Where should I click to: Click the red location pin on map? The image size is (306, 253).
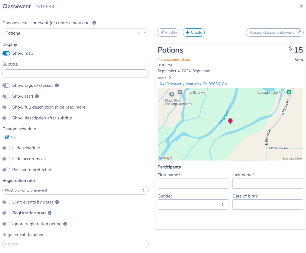pos(230,121)
